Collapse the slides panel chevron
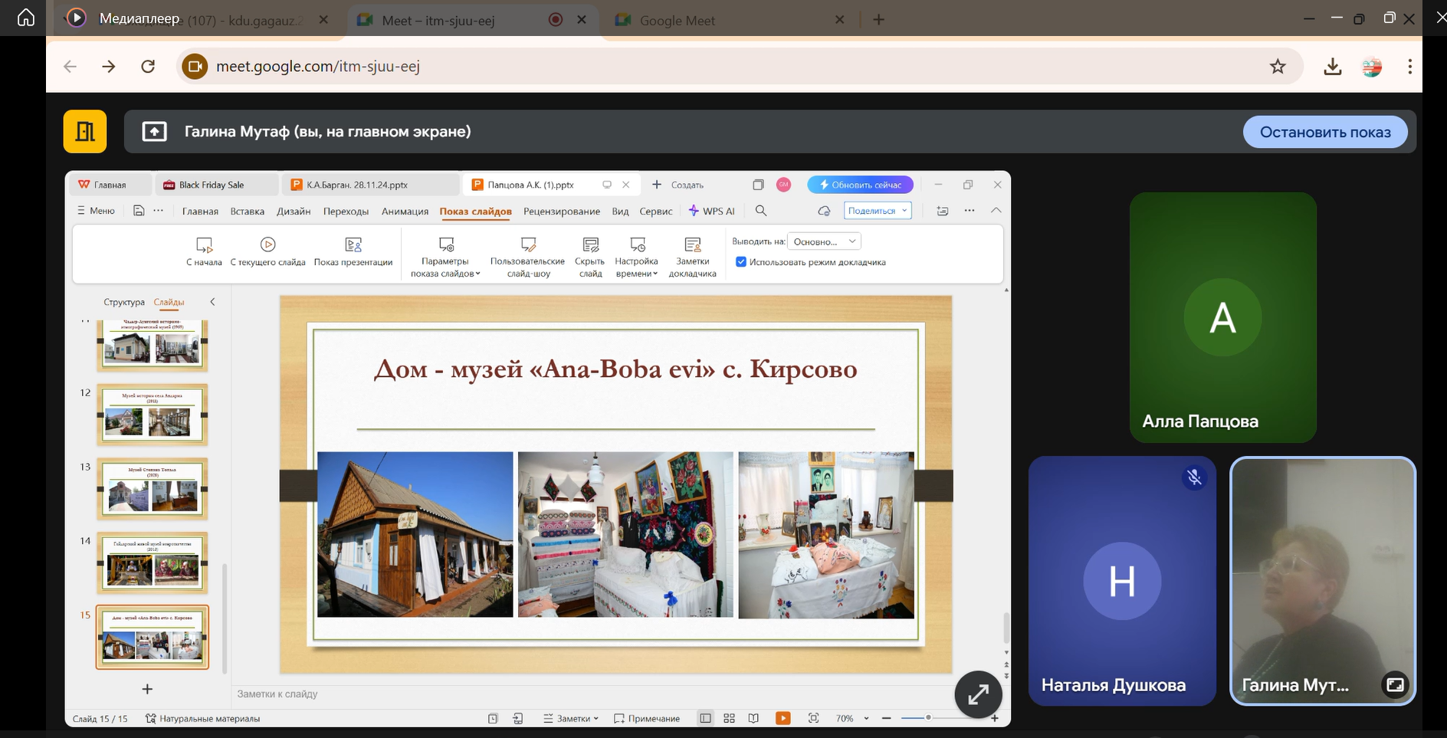 [212, 302]
